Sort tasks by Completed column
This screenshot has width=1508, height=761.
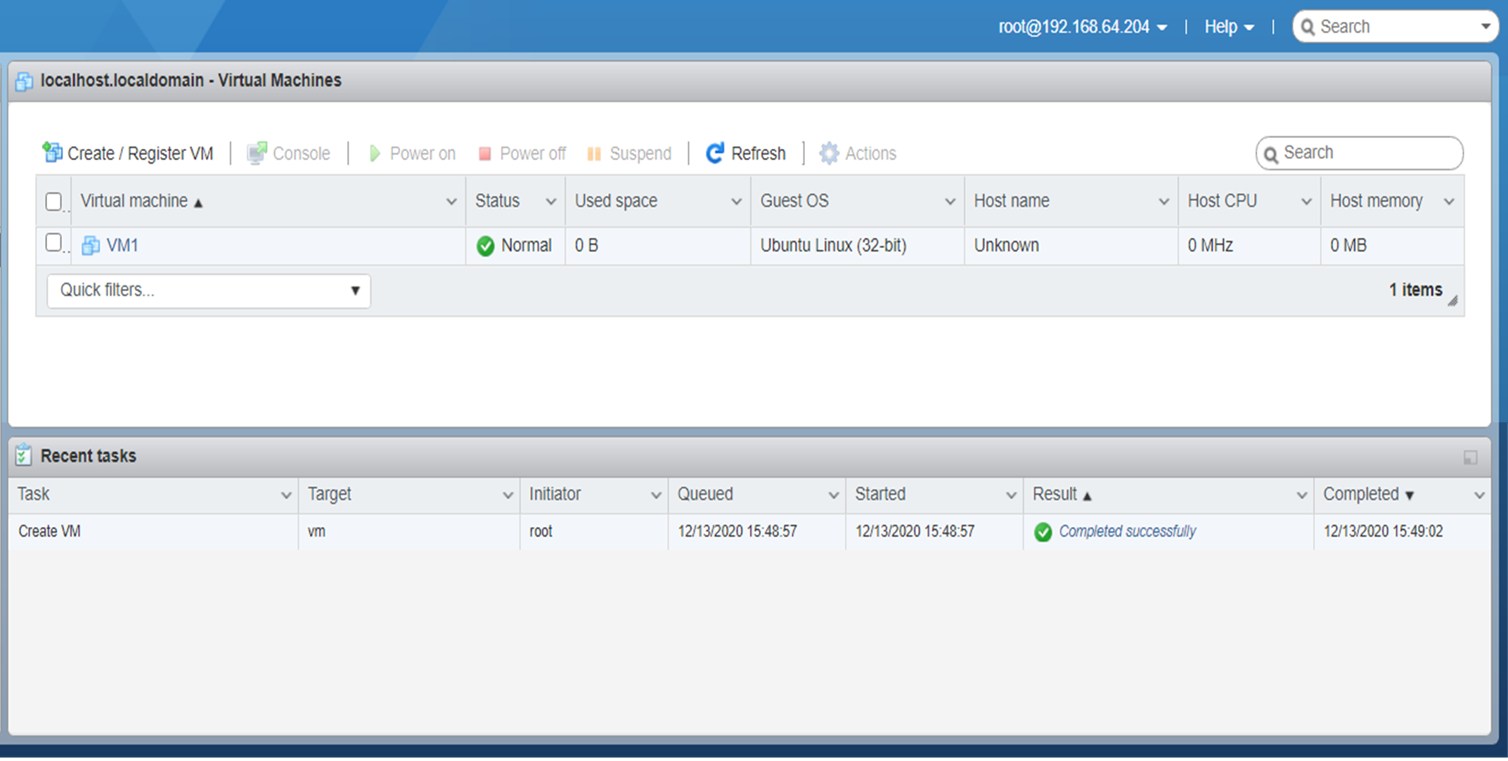pos(1368,495)
